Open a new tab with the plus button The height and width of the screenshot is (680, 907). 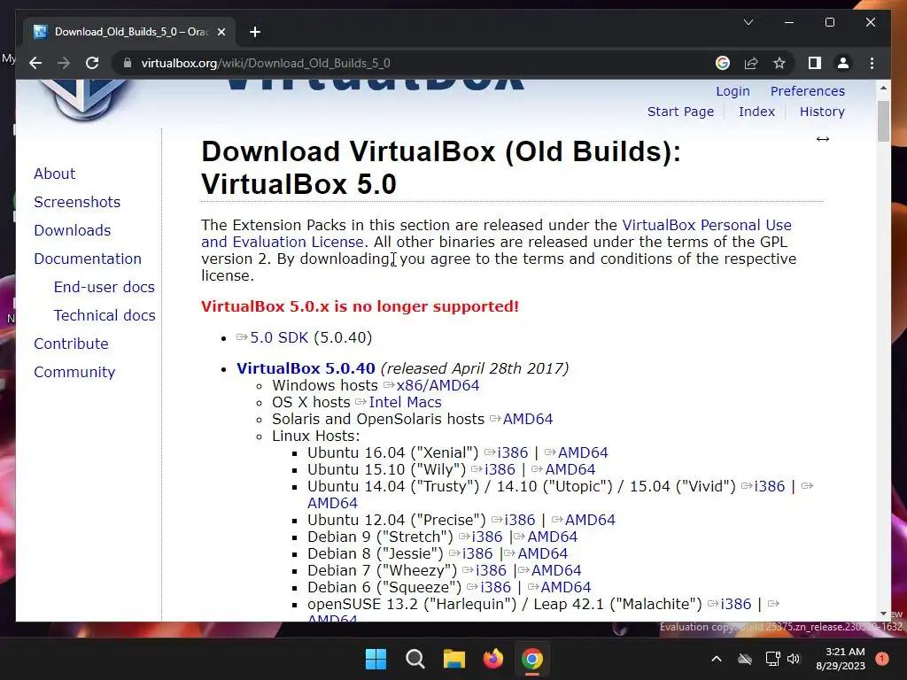[255, 32]
